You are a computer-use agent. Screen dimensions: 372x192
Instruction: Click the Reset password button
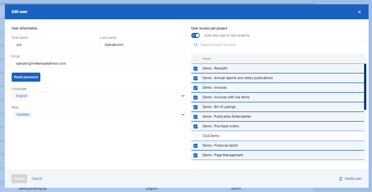26,77
